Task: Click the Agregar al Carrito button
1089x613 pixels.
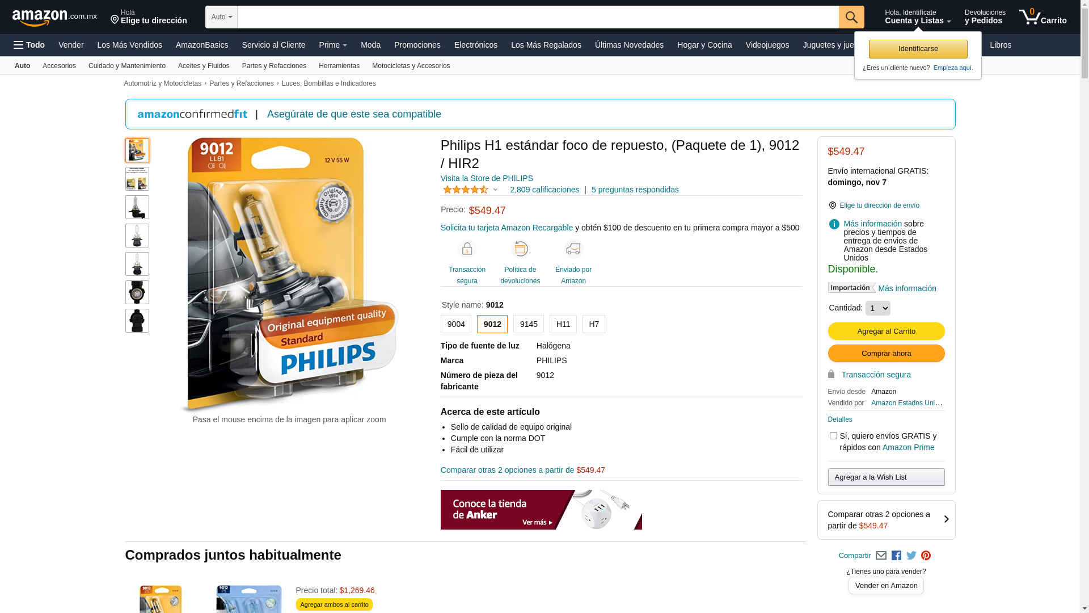Action: coord(886,331)
